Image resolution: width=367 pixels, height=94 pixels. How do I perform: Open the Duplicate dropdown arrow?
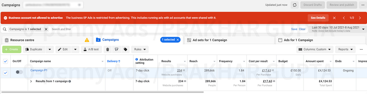pyautogui.click(x=50, y=49)
